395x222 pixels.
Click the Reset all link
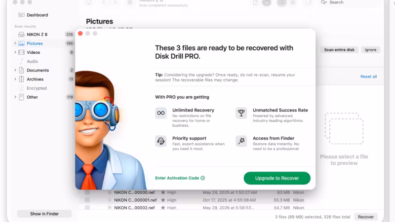[x=368, y=76]
